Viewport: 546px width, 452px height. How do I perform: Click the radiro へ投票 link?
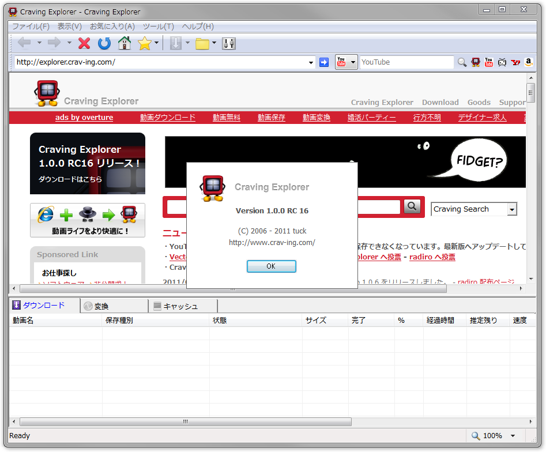point(432,257)
